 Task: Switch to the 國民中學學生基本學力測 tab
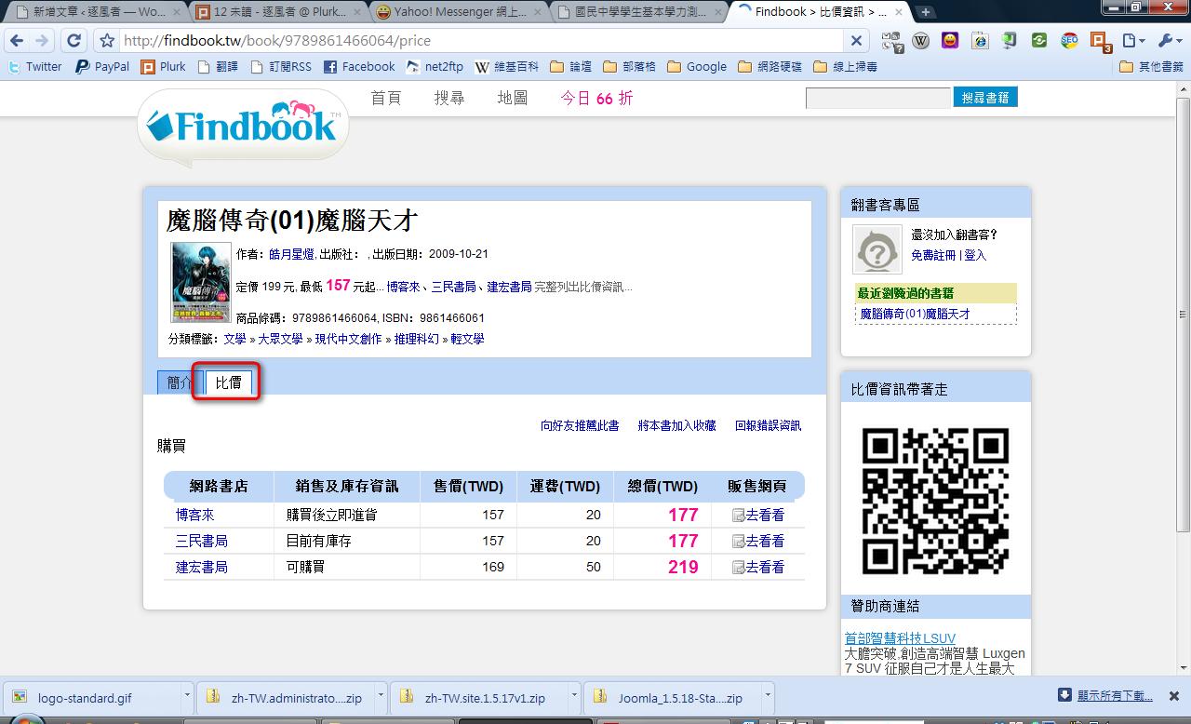(637, 12)
